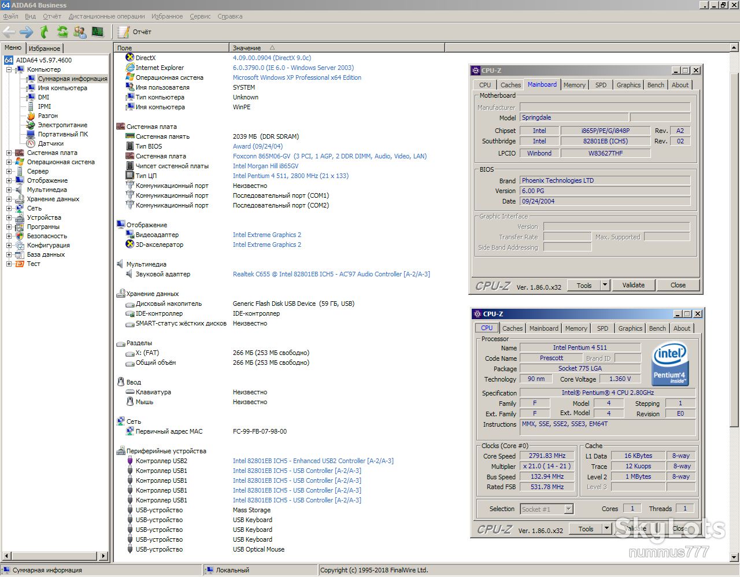Click the Отчёт notepad toolbar icon
The image size is (740, 577).
[x=123, y=32]
